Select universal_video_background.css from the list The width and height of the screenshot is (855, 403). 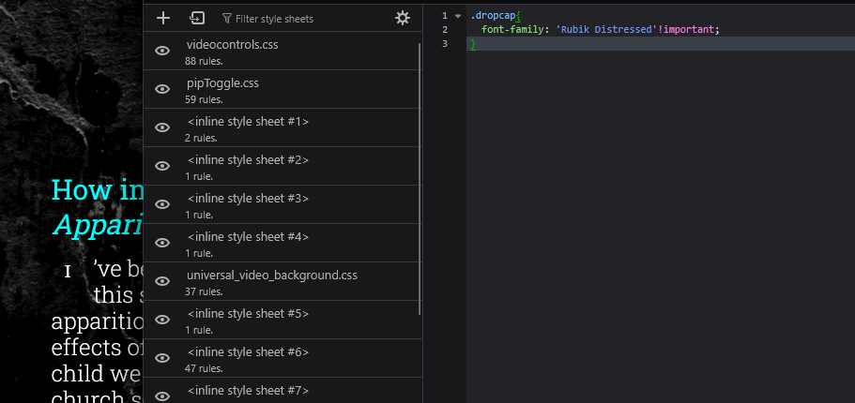click(271, 276)
